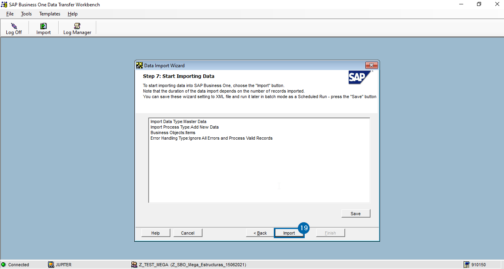Image resolution: width=504 pixels, height=269 pixels.
Task: Click the Z_SBO_Mega_Estructuras database name text
Action: coord(208,265)
